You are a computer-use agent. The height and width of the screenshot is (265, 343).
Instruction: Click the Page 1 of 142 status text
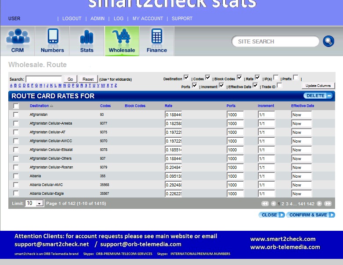[76, 204]
